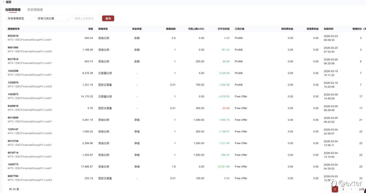Click the next page arrow
366x193 pixels.
[352, 189]
